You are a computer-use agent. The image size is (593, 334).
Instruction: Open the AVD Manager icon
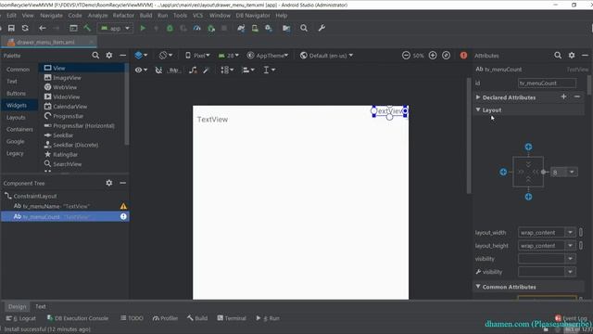[x=255, y=29]
